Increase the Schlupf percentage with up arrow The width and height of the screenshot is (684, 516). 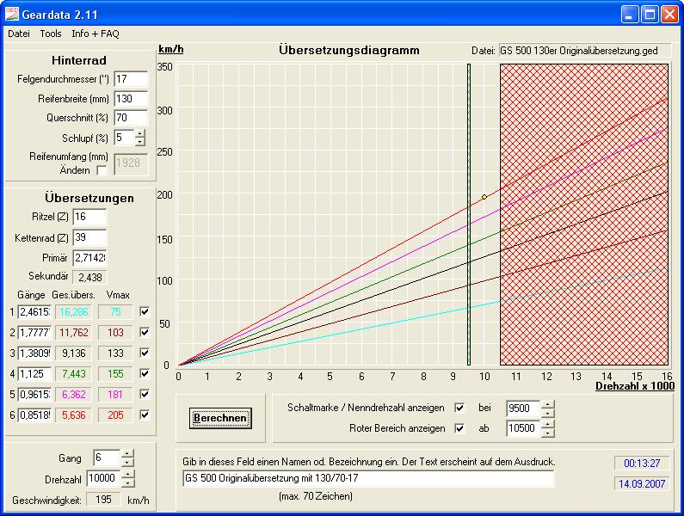coord(140,133)
